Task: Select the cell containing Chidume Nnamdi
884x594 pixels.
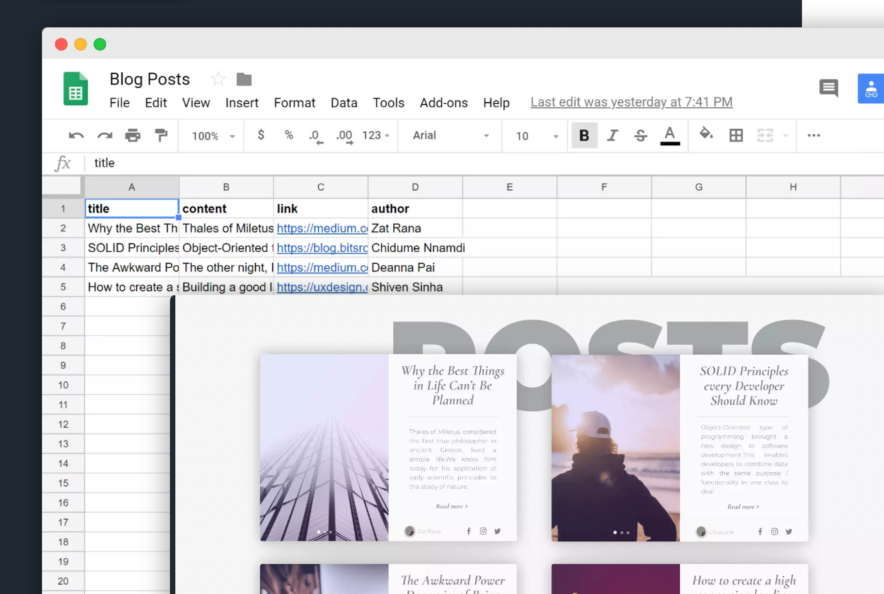Action: click(x=415, y=248)
